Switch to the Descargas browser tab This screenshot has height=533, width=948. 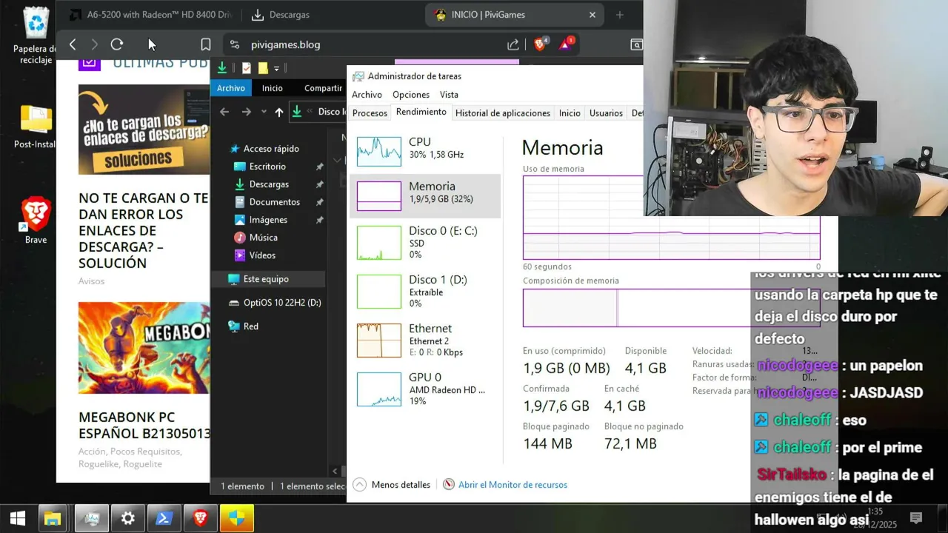[281, 15]
